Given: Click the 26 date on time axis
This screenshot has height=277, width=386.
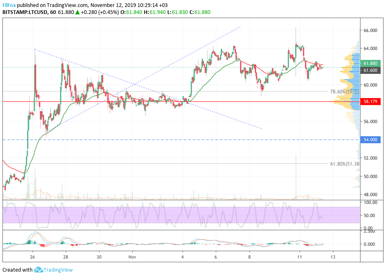Looking at the screenshot, I should [x=32, y=257].
